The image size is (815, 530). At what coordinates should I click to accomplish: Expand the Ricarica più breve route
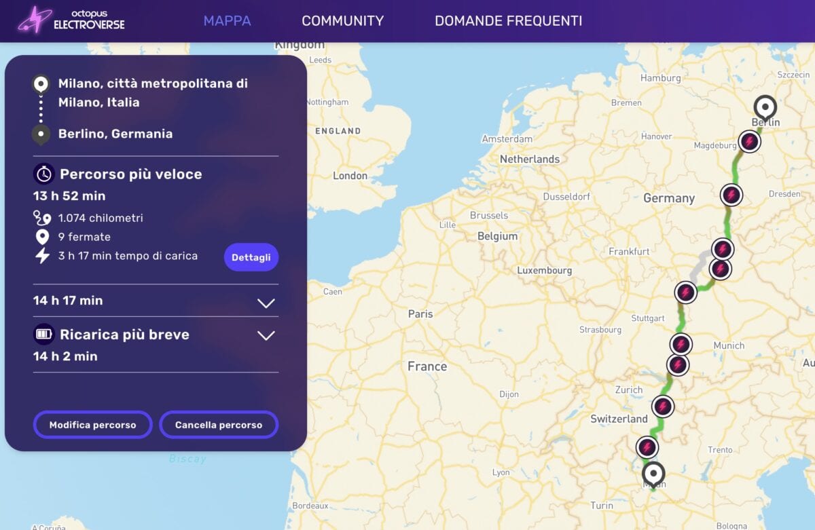266,335
